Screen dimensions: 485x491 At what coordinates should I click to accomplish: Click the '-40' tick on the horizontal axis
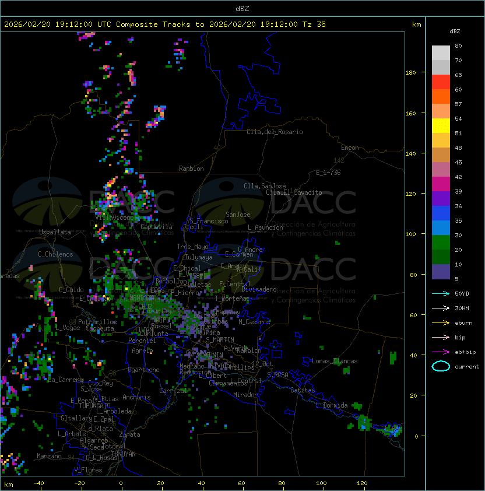point(38,483)
